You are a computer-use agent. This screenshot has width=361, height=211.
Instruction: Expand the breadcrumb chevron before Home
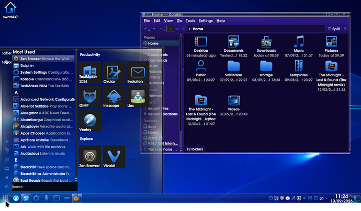[190, 29]
